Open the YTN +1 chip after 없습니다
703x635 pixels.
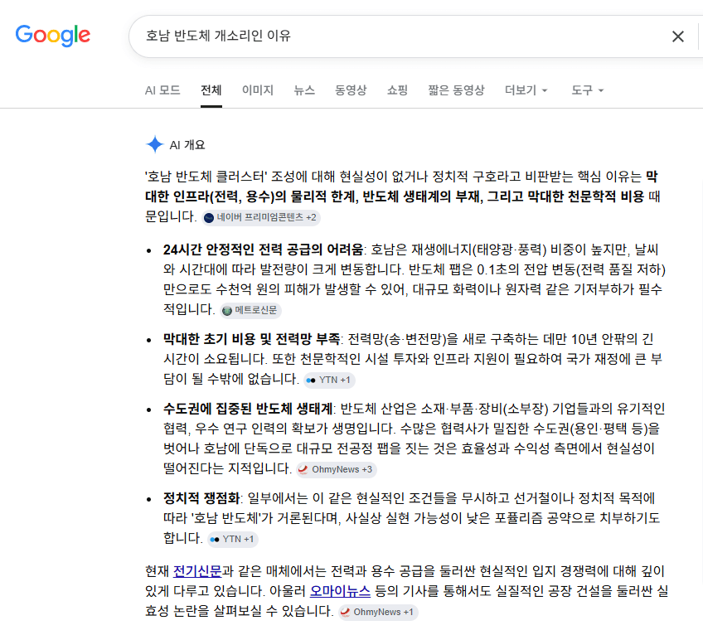pyautogui.click(x=330, y=381)
